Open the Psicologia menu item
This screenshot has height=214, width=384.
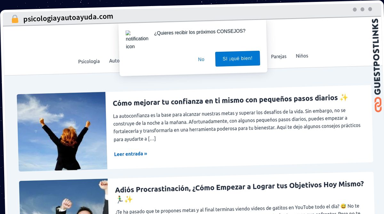(x=89, y=61)
